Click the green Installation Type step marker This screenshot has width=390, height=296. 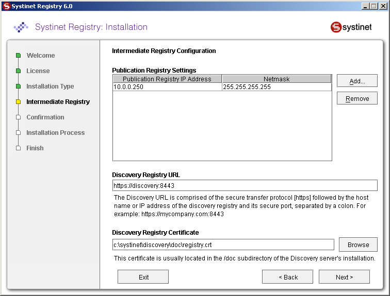(x=18, y=86)
